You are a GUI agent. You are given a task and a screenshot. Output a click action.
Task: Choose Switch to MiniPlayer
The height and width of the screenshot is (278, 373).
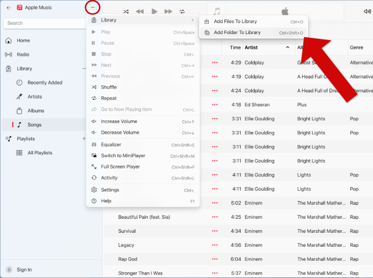(x=143, y=156)
